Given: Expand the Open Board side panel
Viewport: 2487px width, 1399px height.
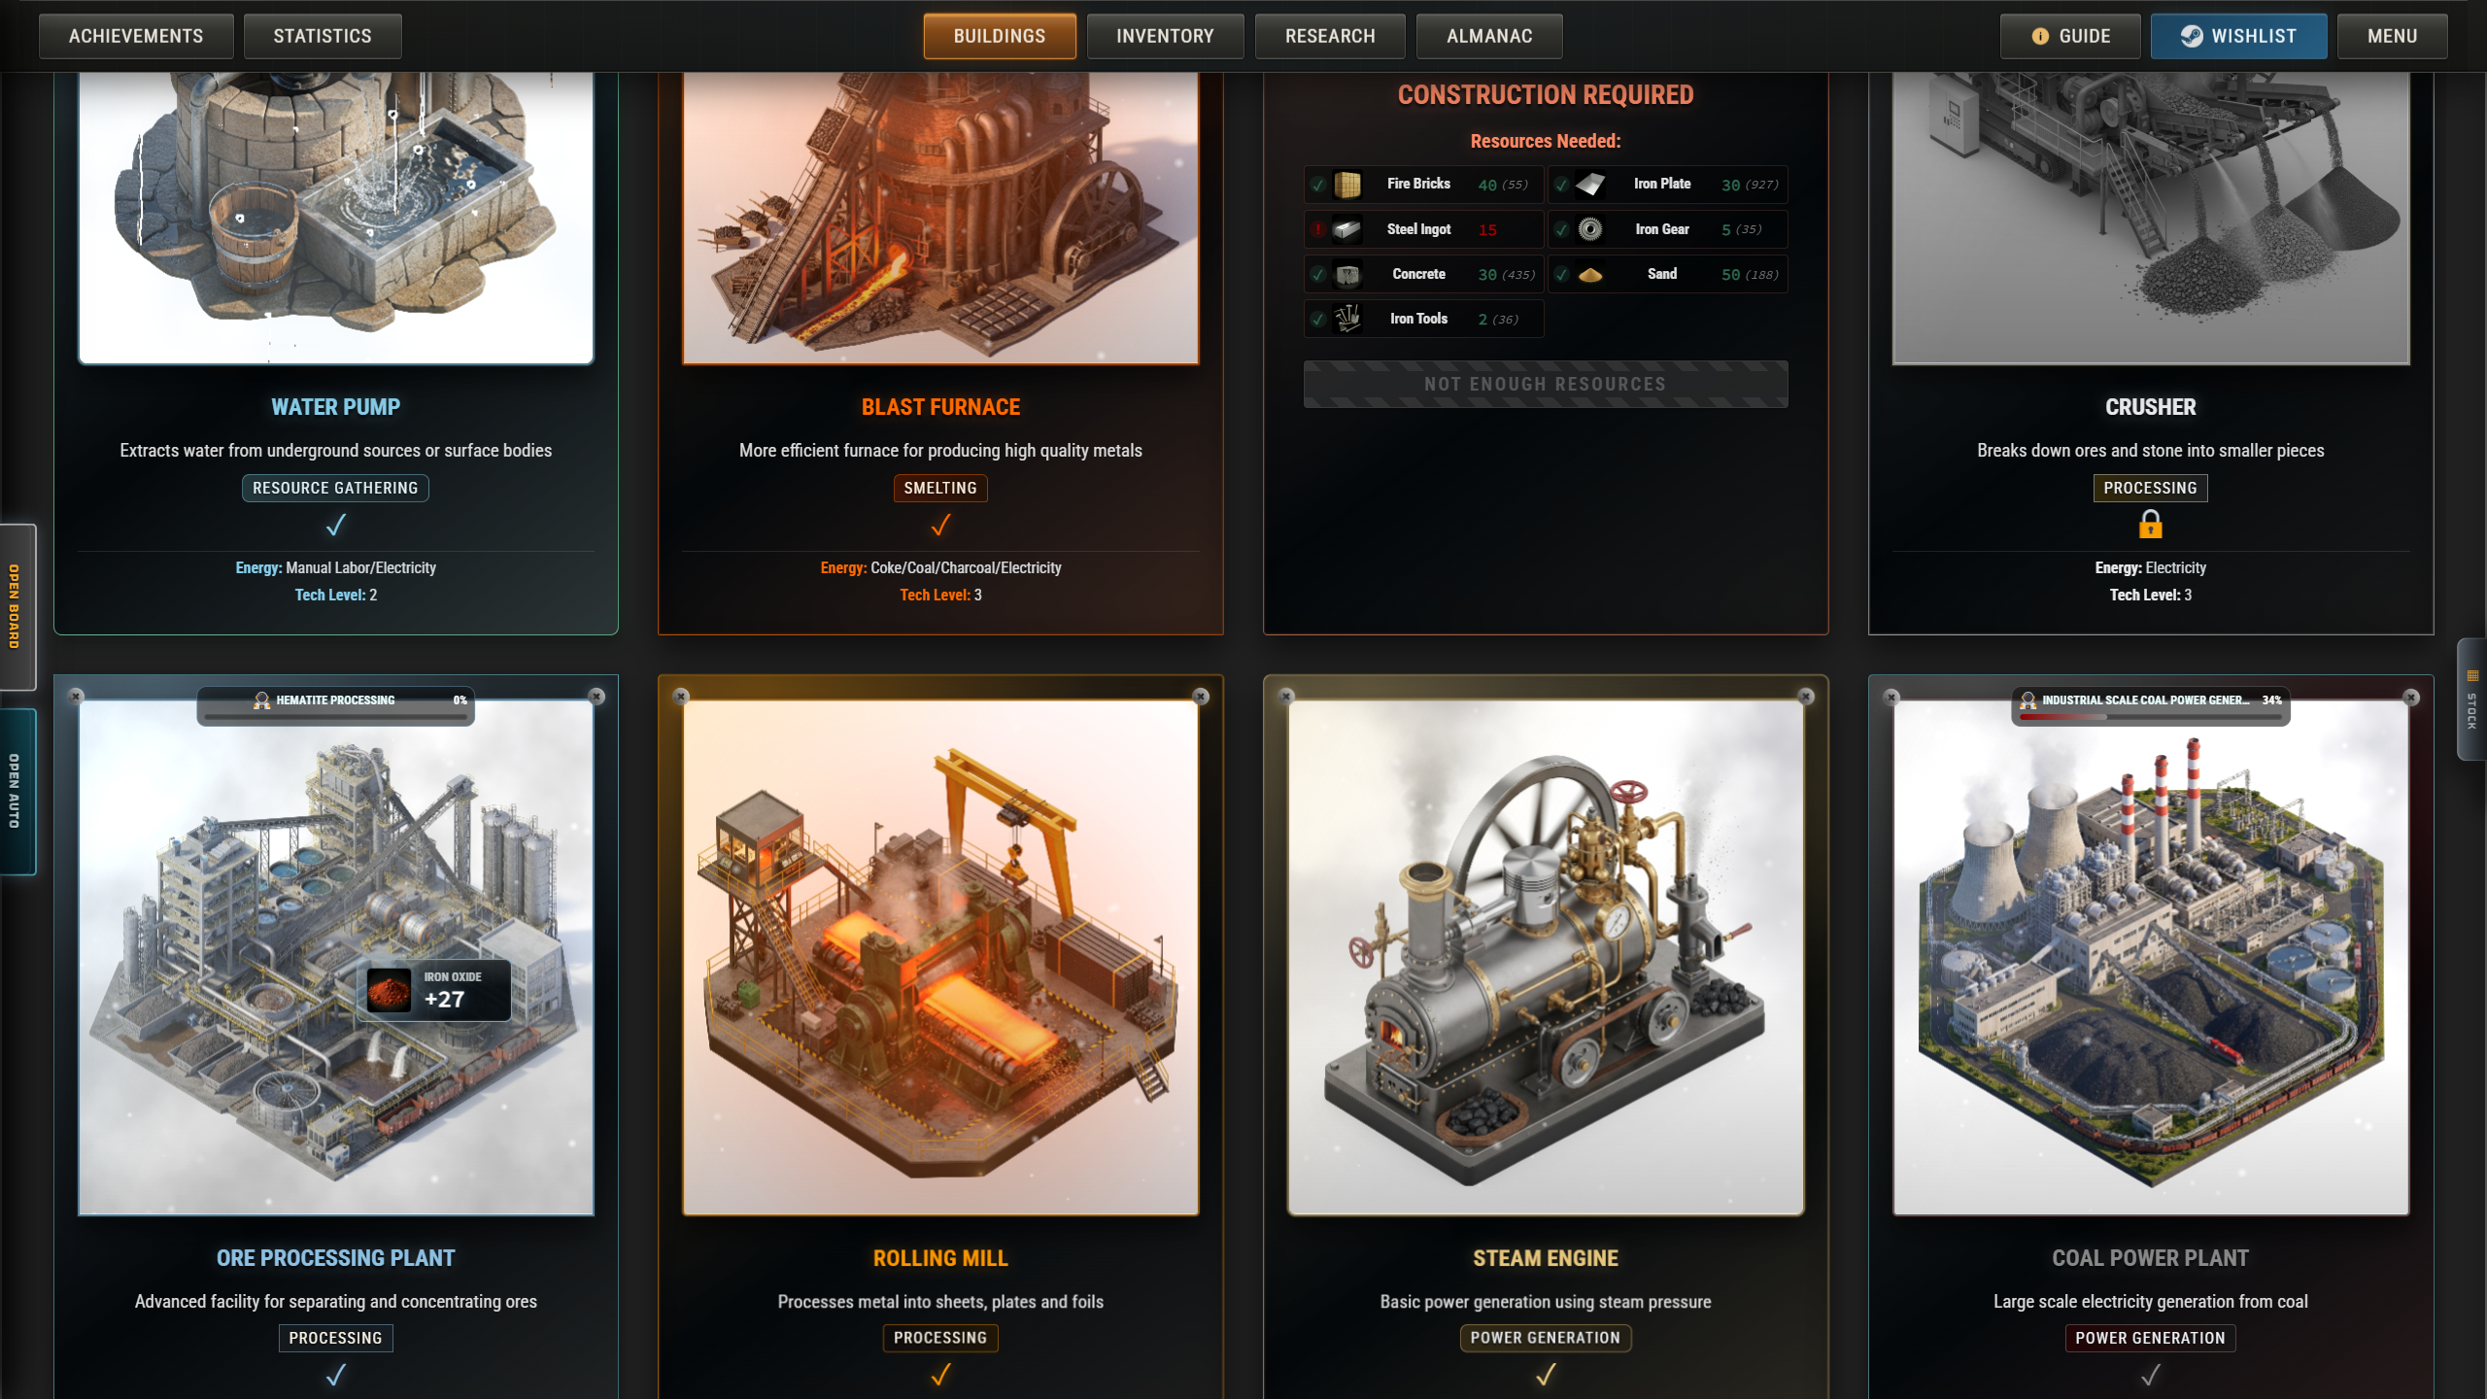Looking at the screenshot, I should click(x=17, y=606).
